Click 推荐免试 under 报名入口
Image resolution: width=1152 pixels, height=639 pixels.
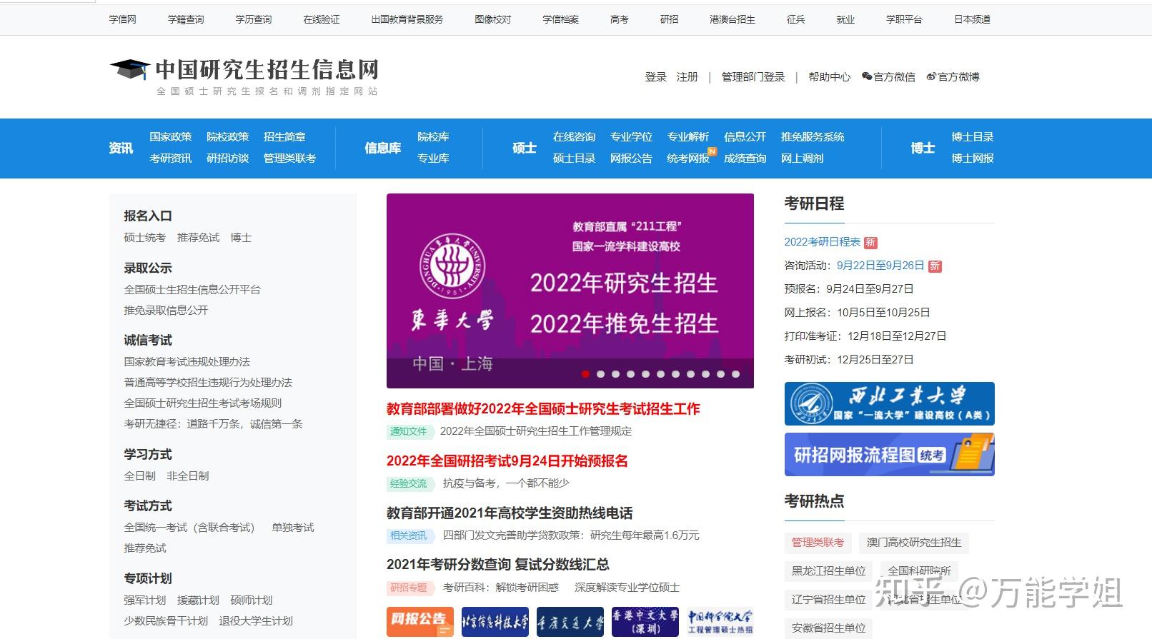pyautogui.click(x=199, y=238)
